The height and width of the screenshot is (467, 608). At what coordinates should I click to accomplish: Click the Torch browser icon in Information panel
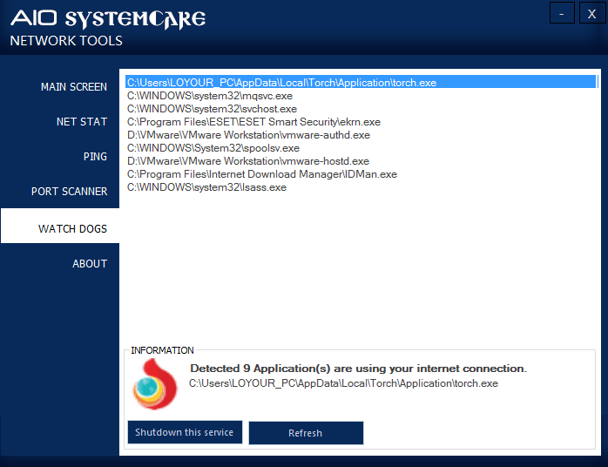pos(155,383)
